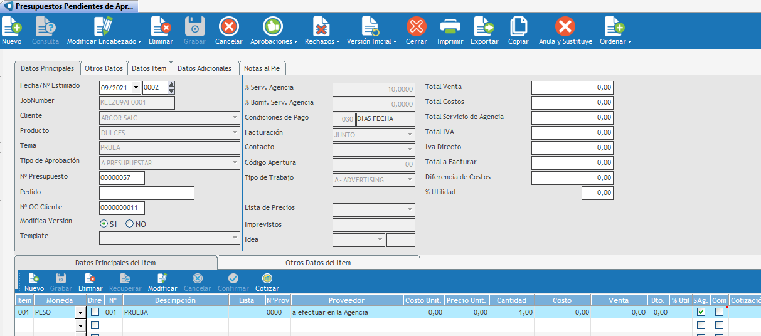Click the Imprimir printer icon

point(450,26)
